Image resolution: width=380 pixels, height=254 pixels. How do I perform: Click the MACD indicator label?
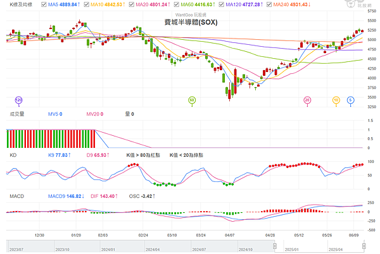pos(16,196)
